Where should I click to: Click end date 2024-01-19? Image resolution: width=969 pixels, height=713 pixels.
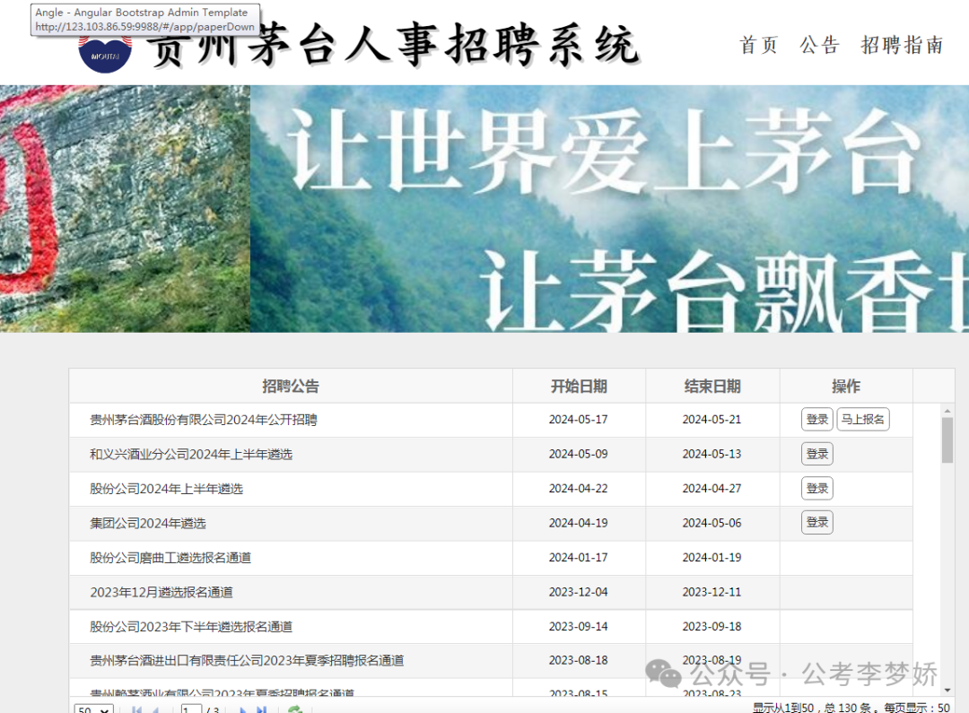711,558
